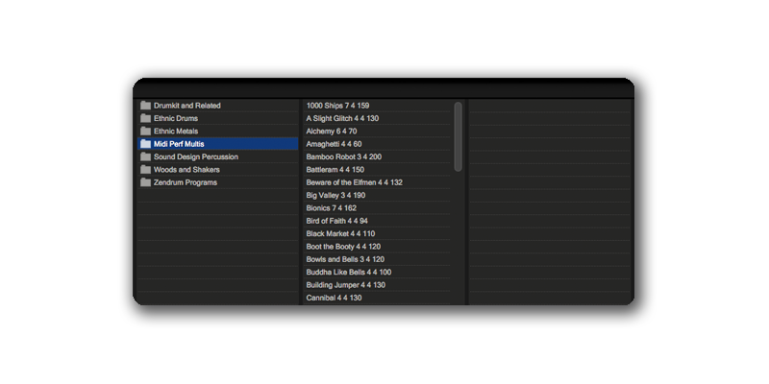This screenshot has height=384, width=769.
Task: Click the Woods and Shakers folder icon
Action: coord(146,170)
